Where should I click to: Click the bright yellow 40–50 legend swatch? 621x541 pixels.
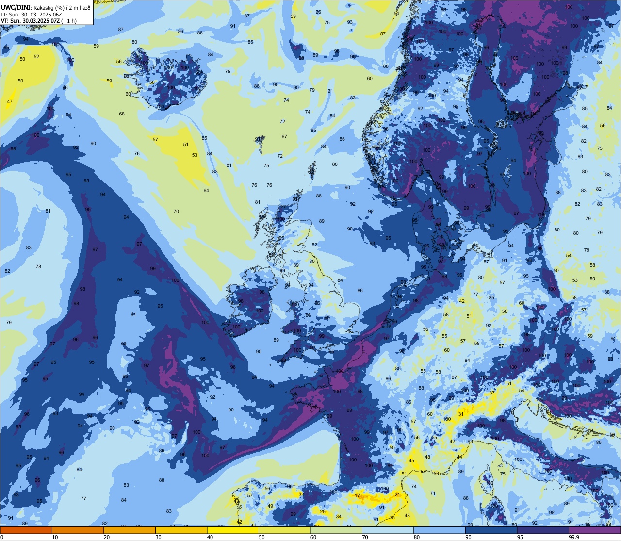coord(233,530)
